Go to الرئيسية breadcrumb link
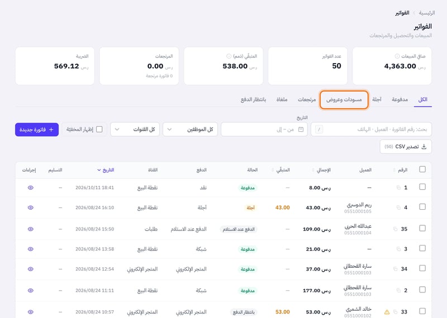The image size is (447, 318). 427,13
